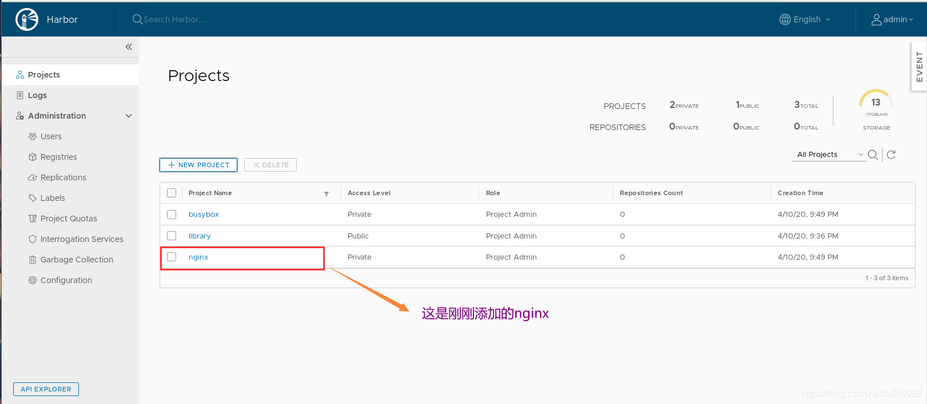927x404 pixels.
Task: Collapse the sidebar with double-chevron icon
Action: pyautogui.click(x=129, y=47)
